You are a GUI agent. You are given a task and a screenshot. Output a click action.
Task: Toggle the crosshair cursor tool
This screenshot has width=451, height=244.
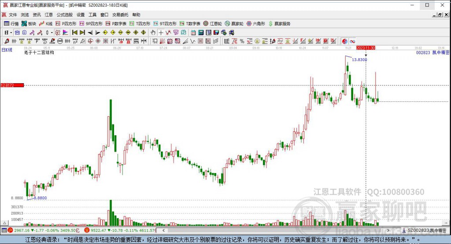161,33
